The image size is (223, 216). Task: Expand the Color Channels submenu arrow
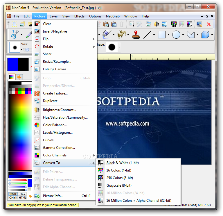point(94,155)
